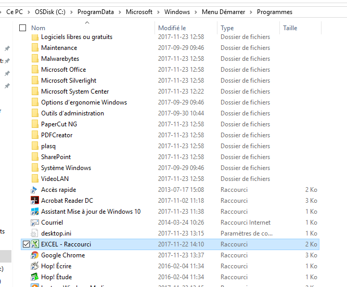This screenshot has height=287, width=347.
Task: Click the Courriel shortcut icon
Action: coord(34,223)
